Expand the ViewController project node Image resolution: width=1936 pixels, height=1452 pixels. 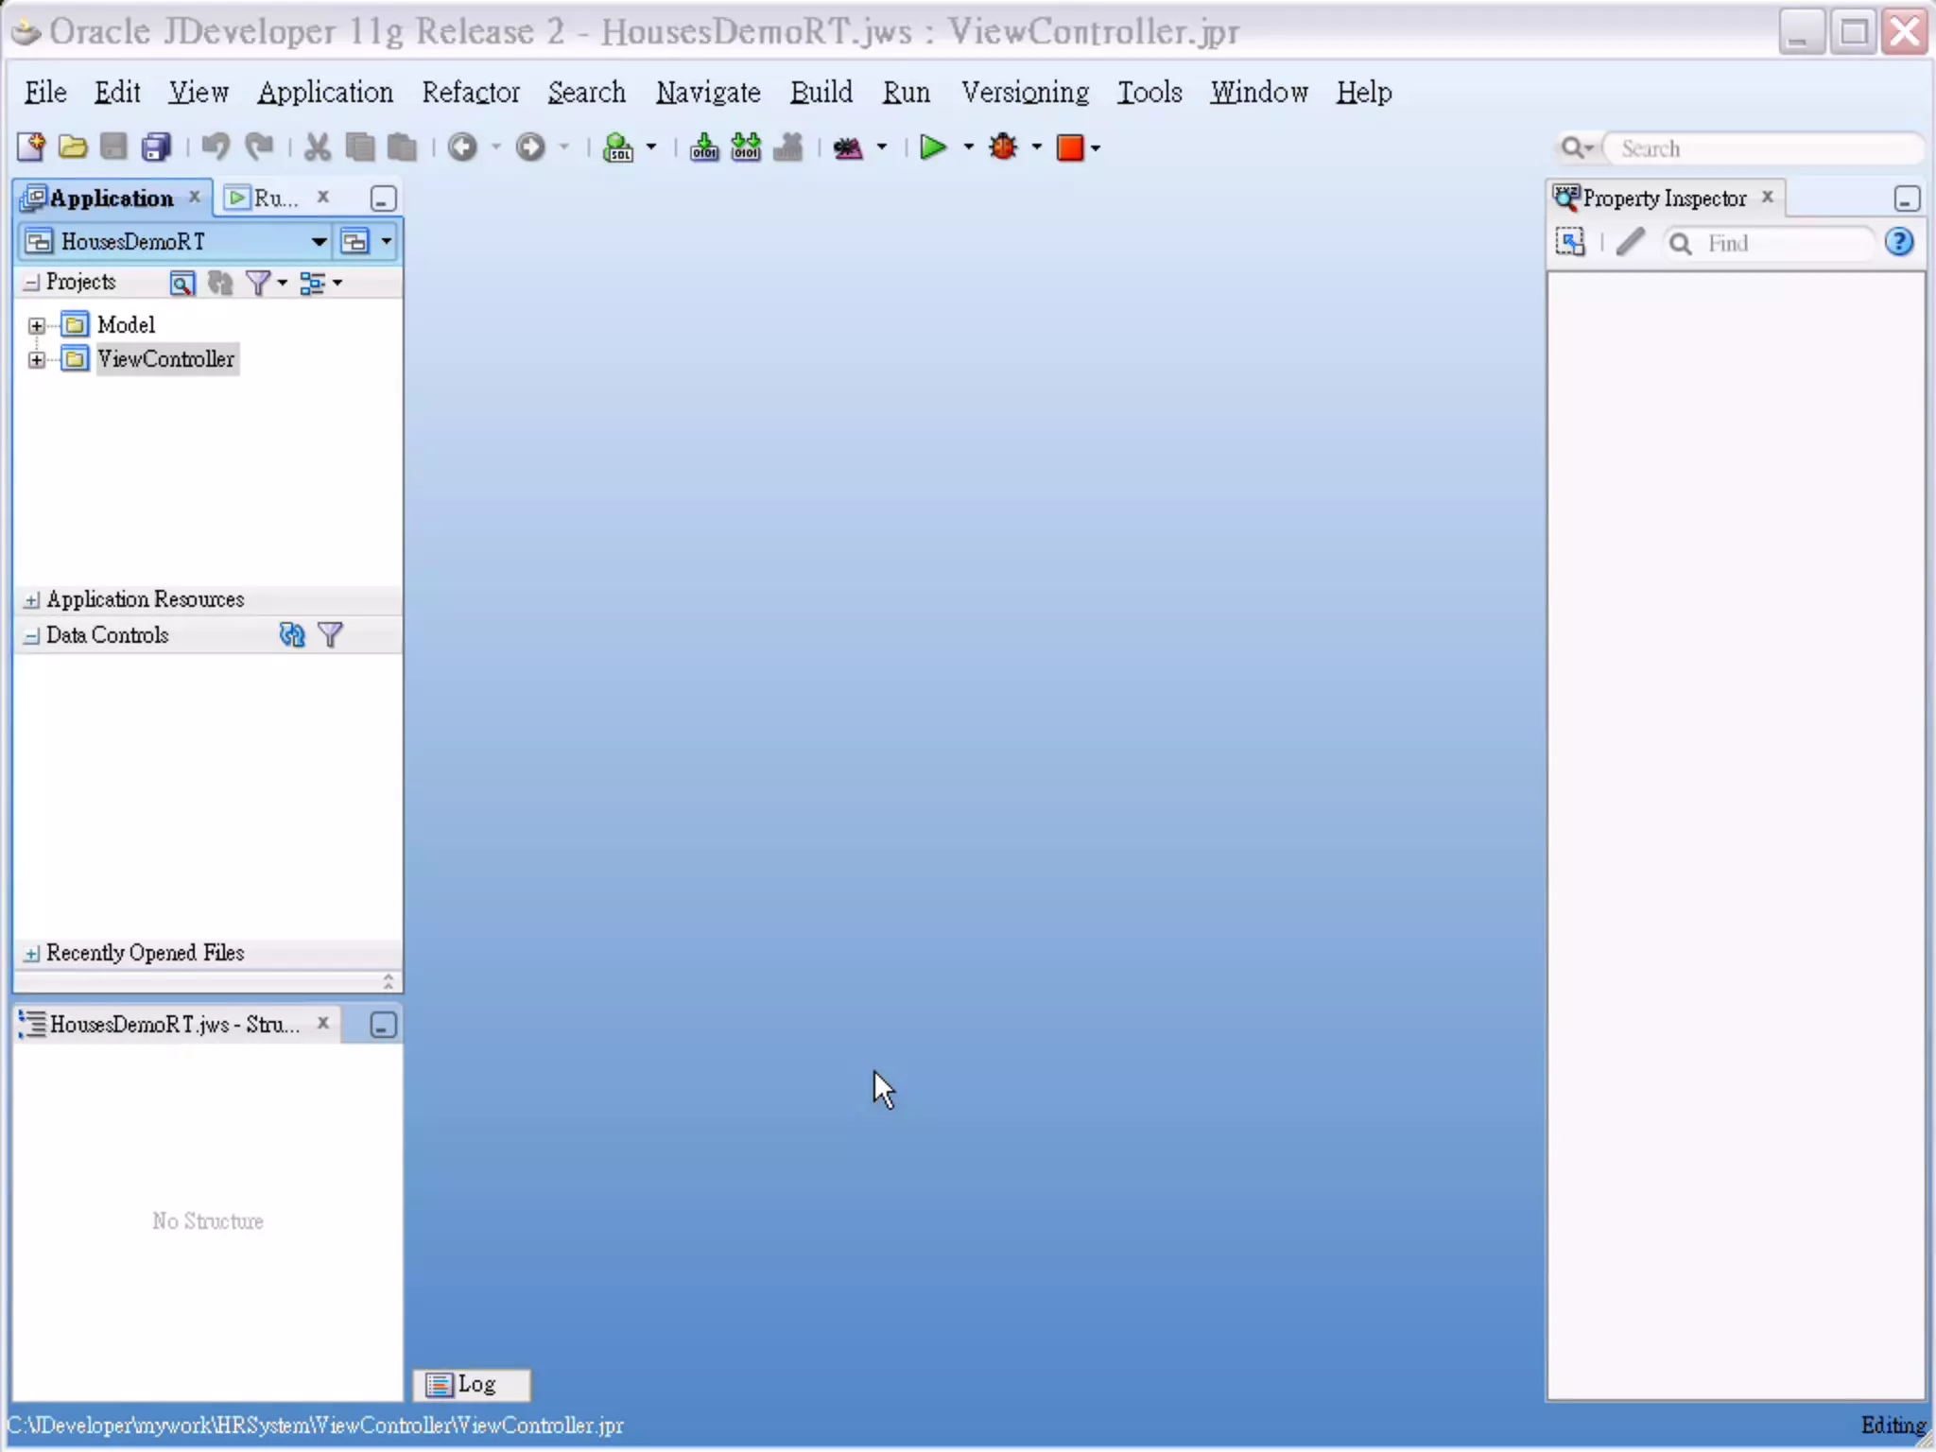click(x=37, y=360)
